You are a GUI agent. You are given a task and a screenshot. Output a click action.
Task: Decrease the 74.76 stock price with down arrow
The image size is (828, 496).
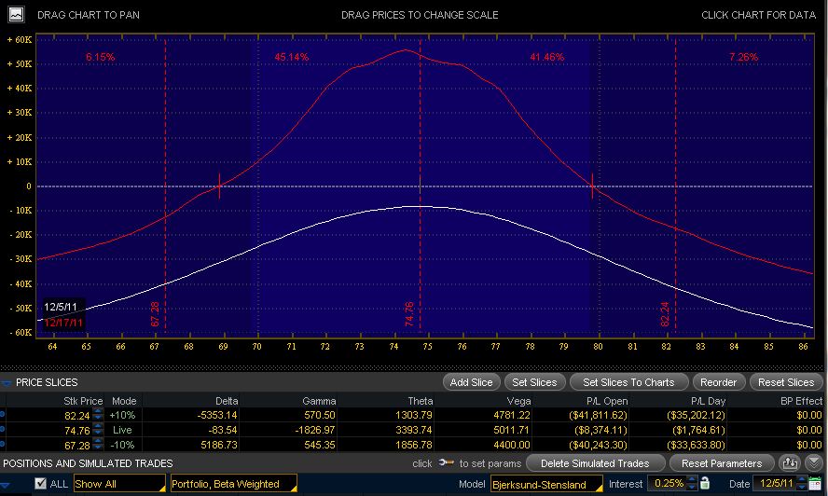[98, 433]
